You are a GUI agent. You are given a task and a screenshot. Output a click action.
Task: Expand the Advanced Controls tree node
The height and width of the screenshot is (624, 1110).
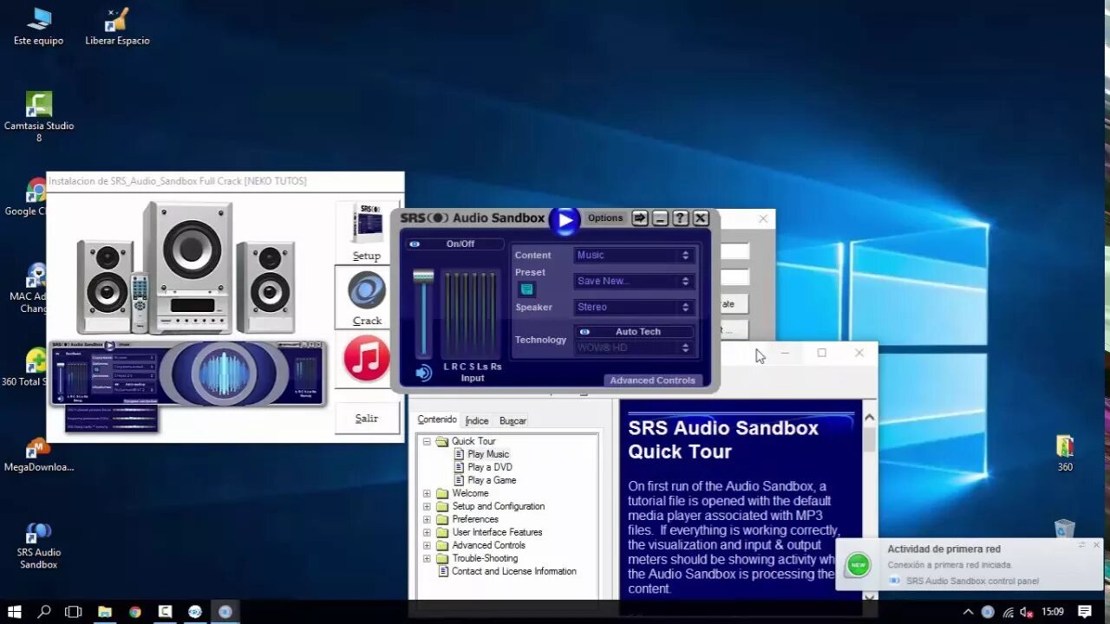tap(427, 545)
